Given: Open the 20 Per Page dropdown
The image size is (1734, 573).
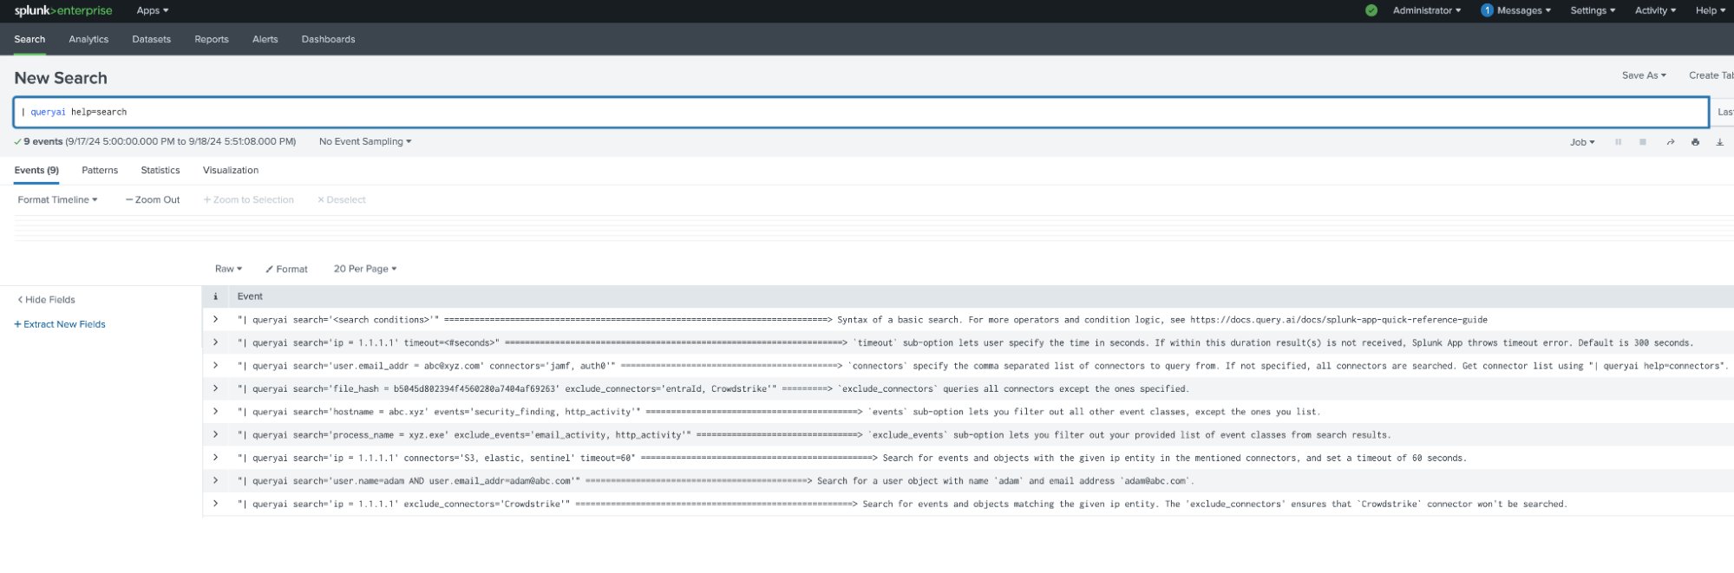Looking at the screenshot, I should coord(364,269).
